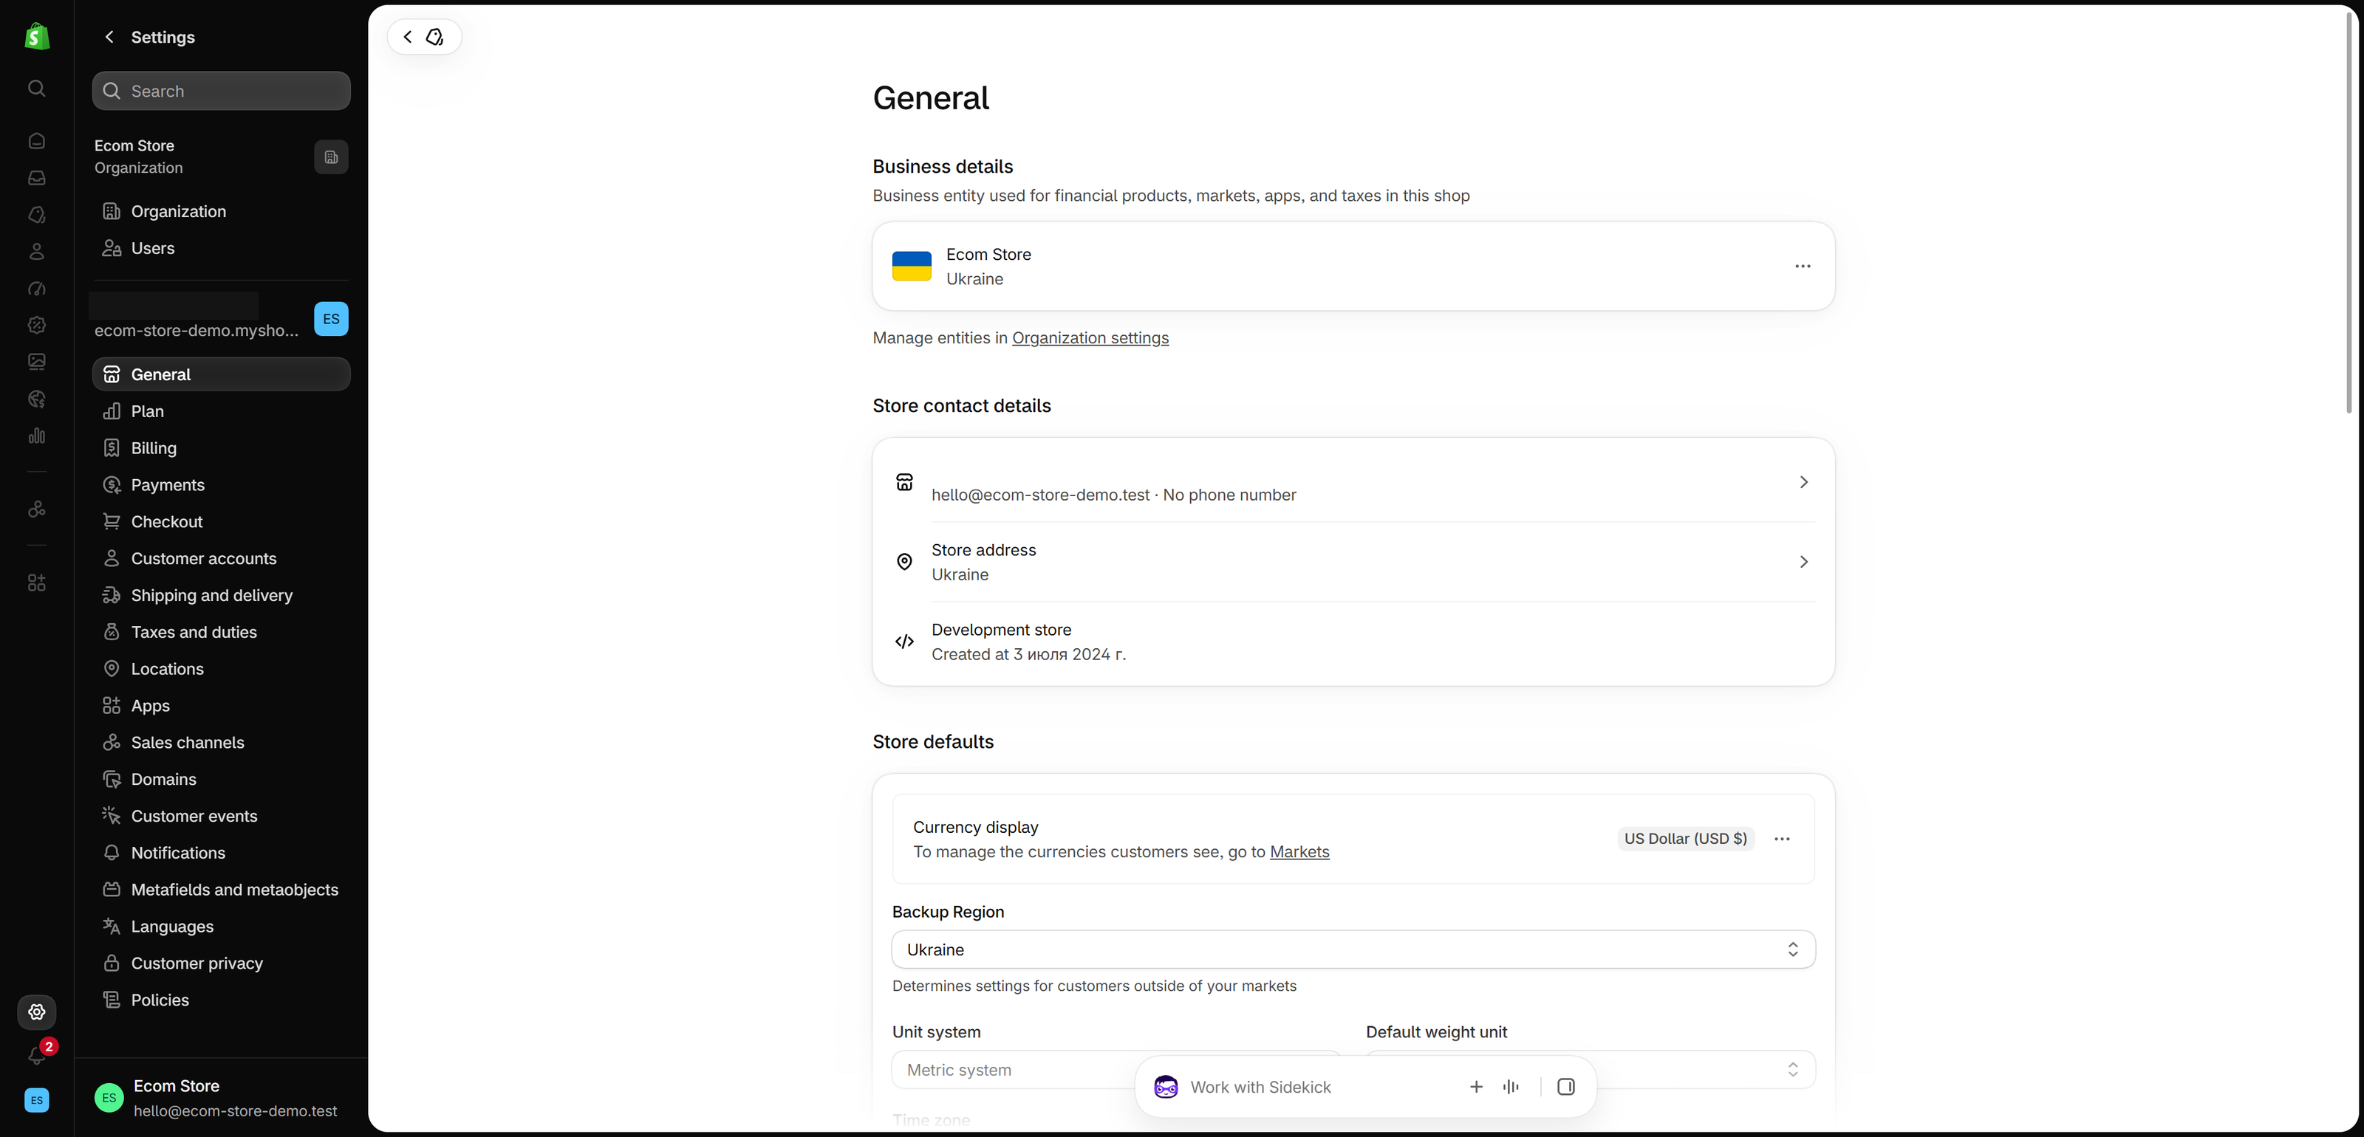Select Plan in settings sidebar

click(x=221, y=412)
